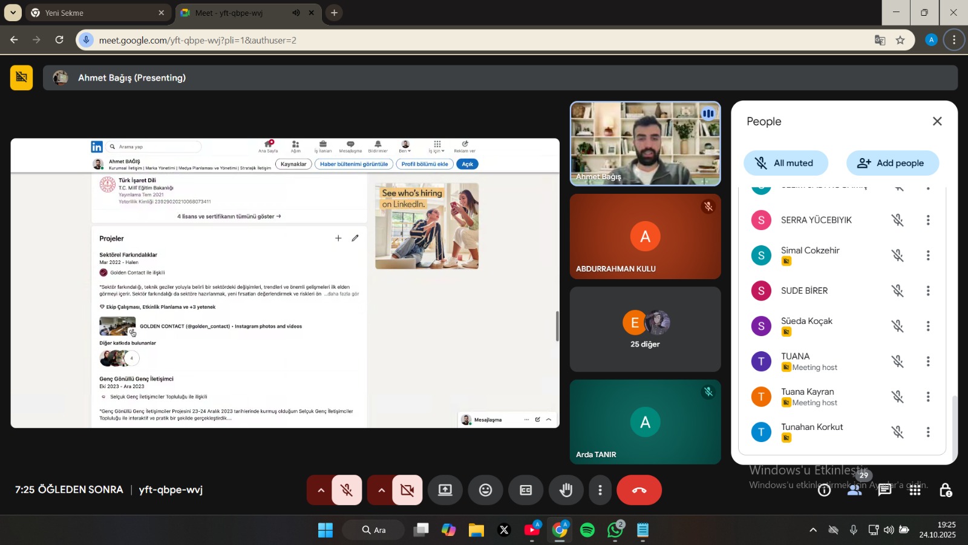The image size is (968, 545).
Task: Expand video settings chevron beside camera
Action: tap(381, 490)
